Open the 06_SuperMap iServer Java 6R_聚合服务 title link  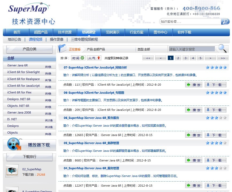[91, 118]
